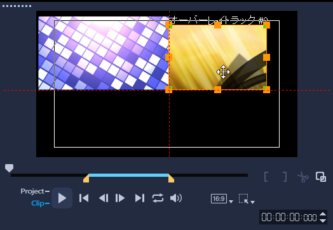The width and height of the screenshot is (333, 230).
Task: Open the system volume speaker control
Action: point(176,198)
